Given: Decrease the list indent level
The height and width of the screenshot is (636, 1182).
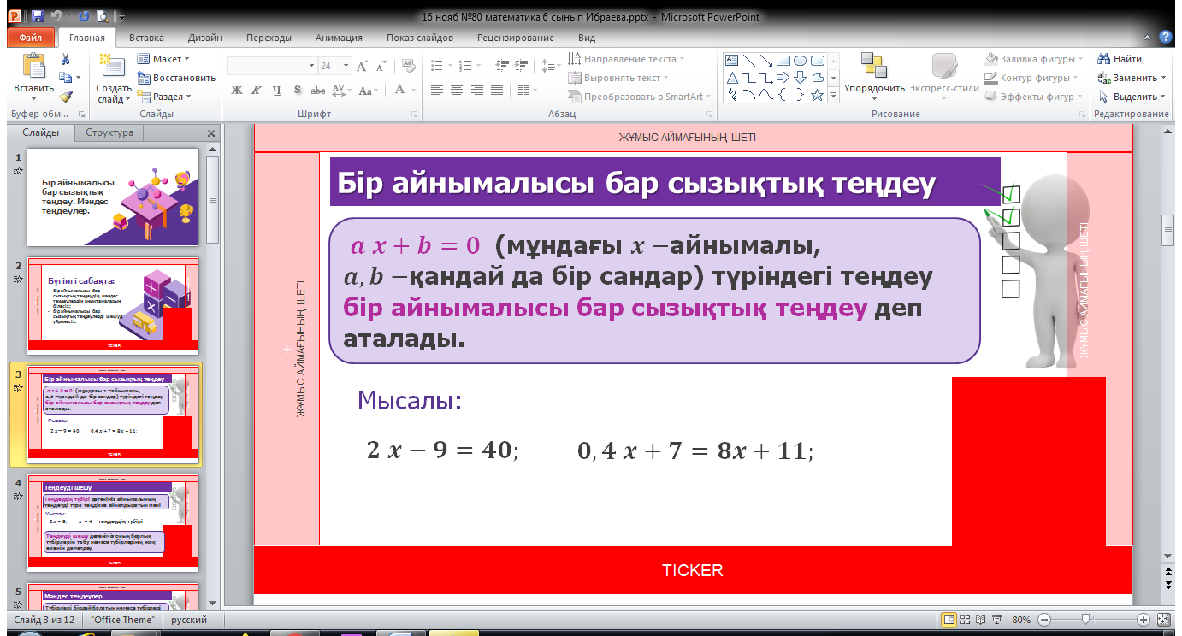Looking at the screenshot, I should point(501,66).
